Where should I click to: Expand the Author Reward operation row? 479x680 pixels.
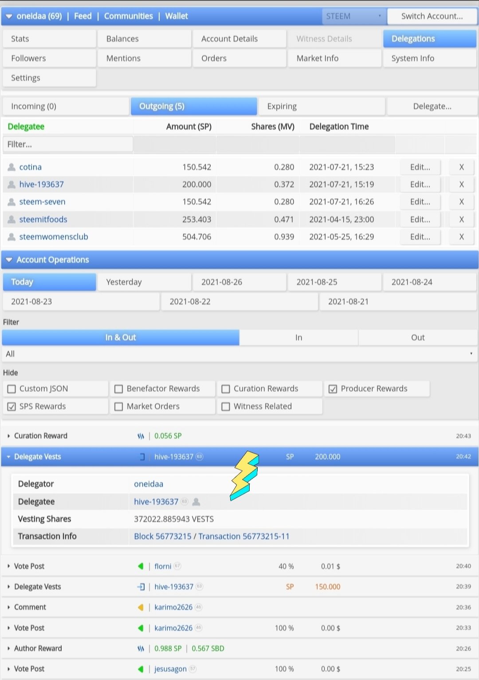pyautogui.click(x=8, y=648)
